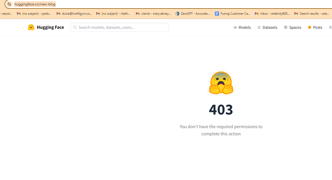Click the cube icon next to Models

[235, 27]
